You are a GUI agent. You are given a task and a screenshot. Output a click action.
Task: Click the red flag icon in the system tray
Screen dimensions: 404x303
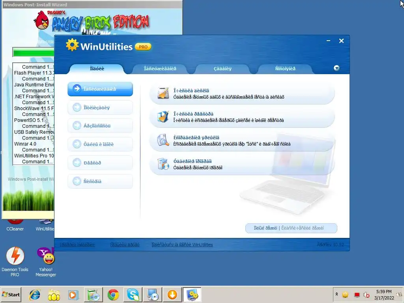[357, 295]
